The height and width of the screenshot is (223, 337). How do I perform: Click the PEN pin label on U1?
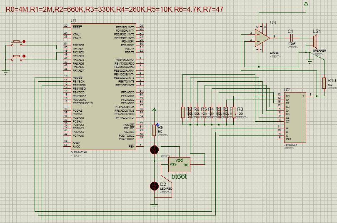coord(132,146)
